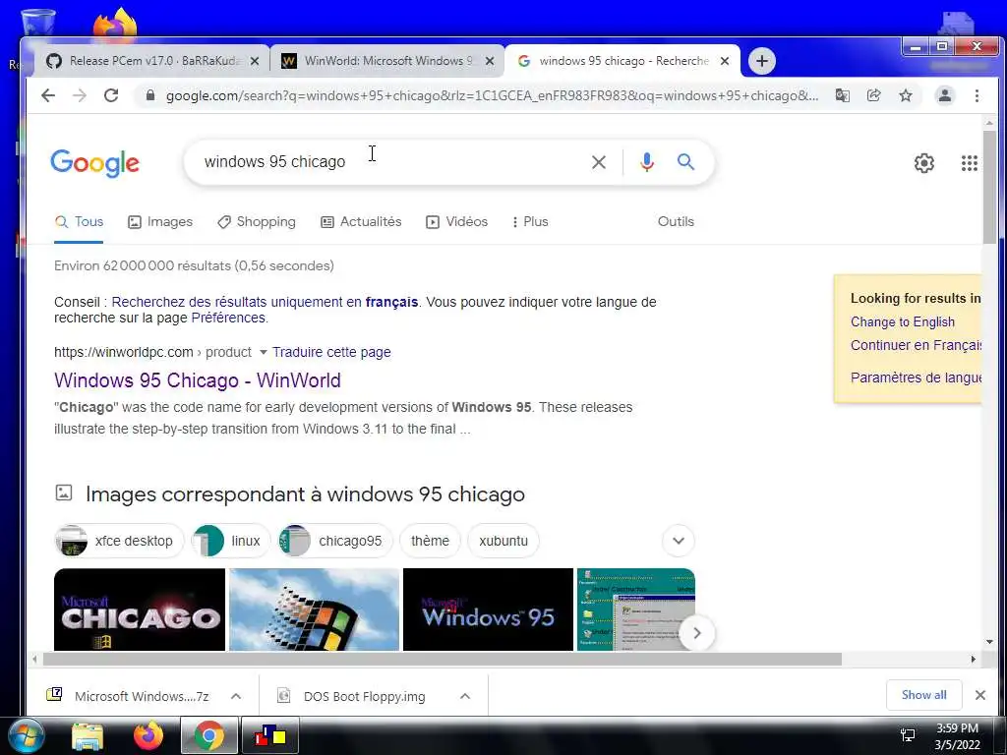1007x755 pixels.
Task: Click Continuer en Français link
Action: tap(916, 345)
